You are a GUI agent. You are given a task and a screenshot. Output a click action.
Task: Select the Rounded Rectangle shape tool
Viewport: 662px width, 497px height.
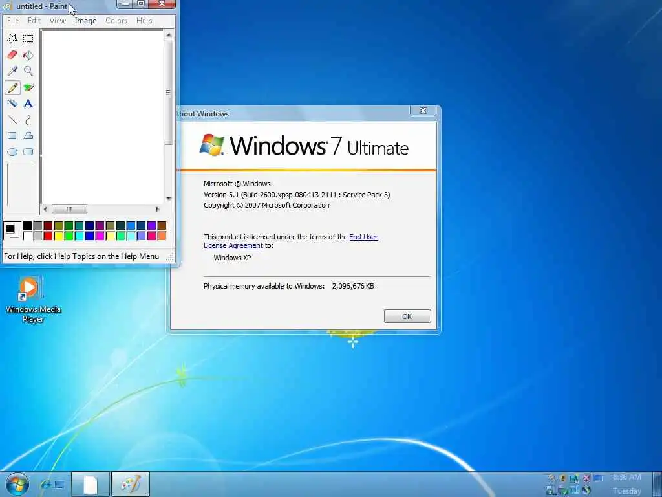[28, 151]
